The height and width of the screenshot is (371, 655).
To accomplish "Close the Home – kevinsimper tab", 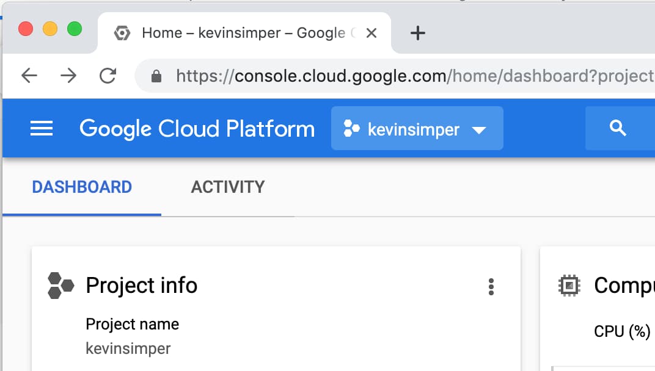I will (x=371, y=33).
